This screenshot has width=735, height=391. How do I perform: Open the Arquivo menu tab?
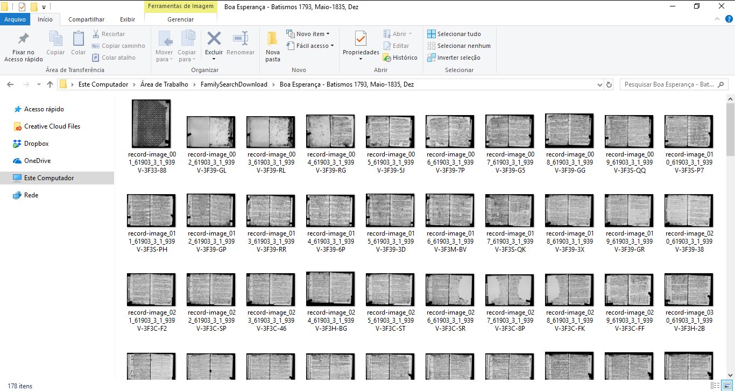pos(15,19)
